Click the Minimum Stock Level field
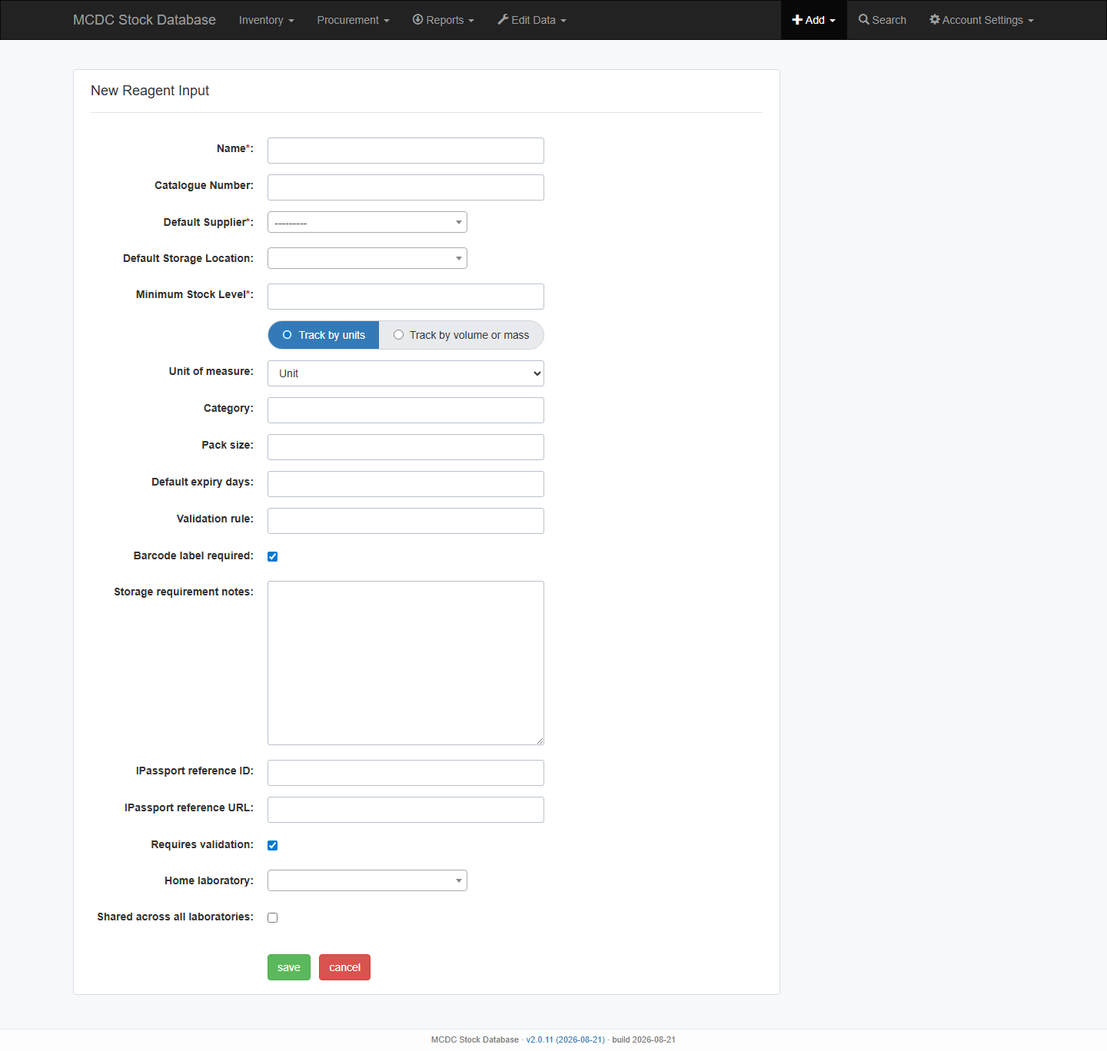1107x1051 pixels. pyautogui.click(x=406, y=297)
